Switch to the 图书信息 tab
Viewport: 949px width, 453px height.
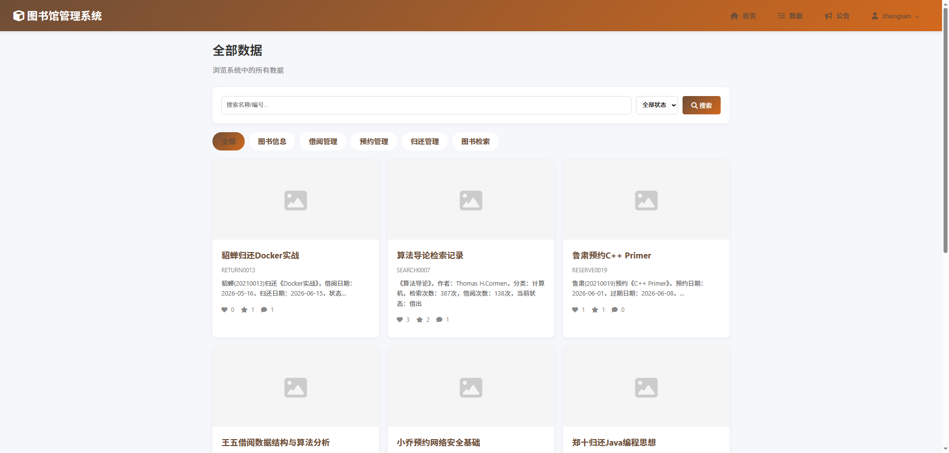tap(272, 142)
